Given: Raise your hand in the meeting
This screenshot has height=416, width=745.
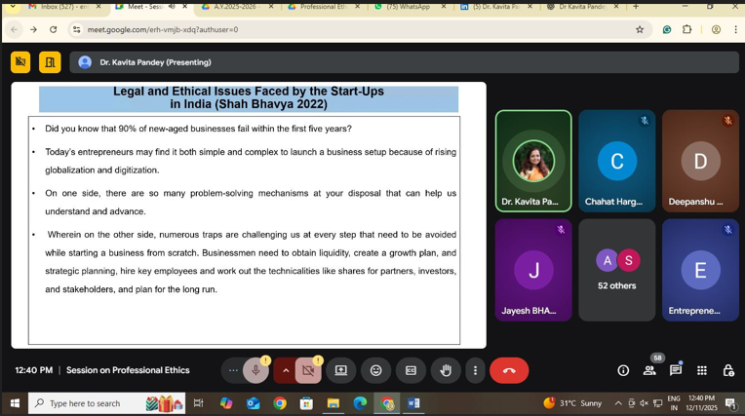Looking at the screenshot, I should point(446,370).
